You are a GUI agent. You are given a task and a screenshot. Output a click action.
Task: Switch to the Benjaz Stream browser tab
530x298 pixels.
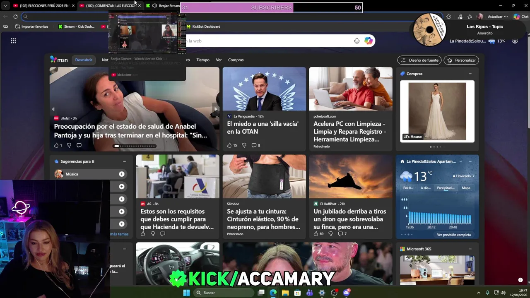(163, 6)
